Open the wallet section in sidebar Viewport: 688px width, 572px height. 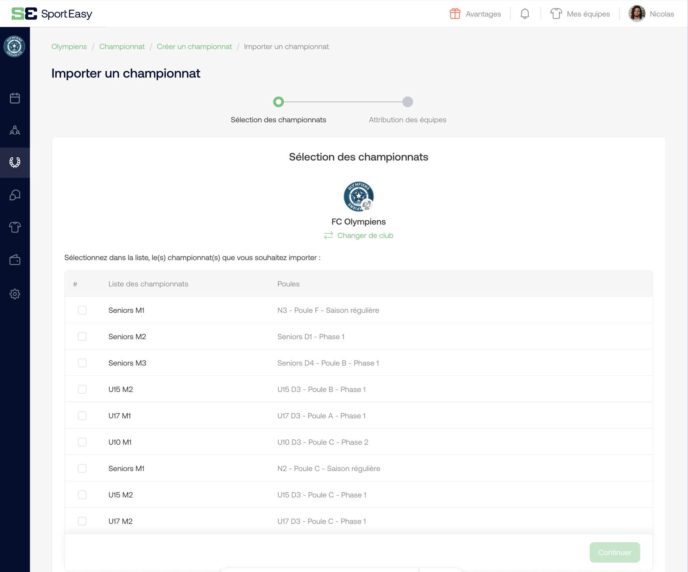pyautogui.click(x=15, y=260)
